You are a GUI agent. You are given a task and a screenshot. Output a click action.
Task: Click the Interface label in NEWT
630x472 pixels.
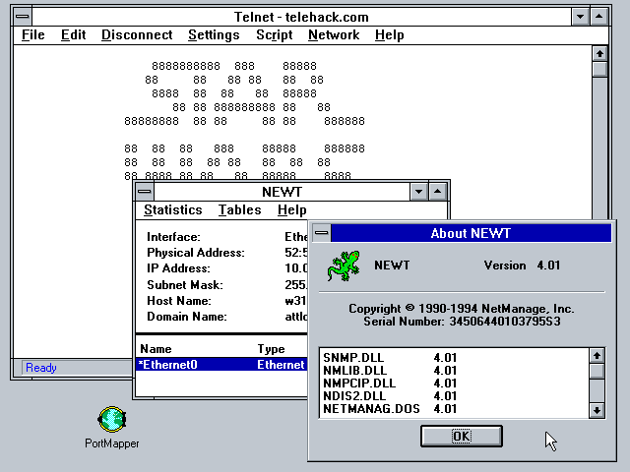173,237
